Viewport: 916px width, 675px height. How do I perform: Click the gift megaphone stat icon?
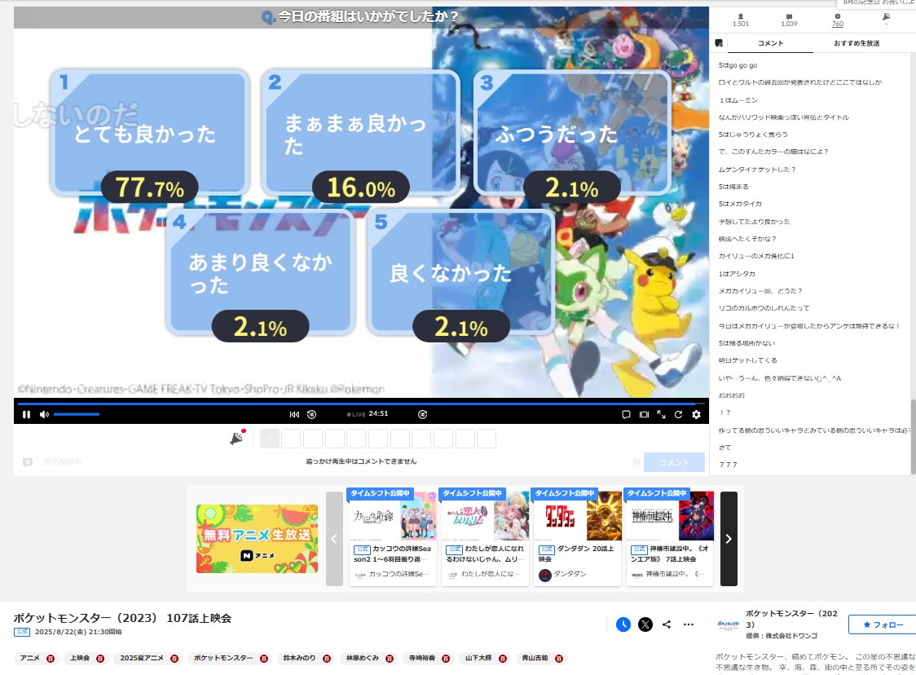point(886,18)
